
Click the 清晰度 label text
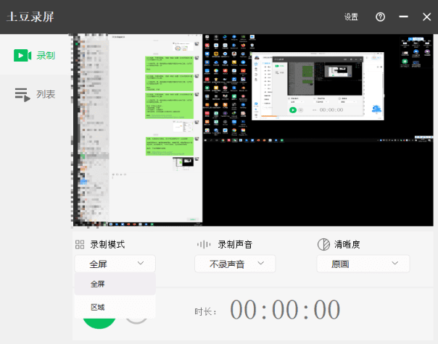click(x=347, y=244)
